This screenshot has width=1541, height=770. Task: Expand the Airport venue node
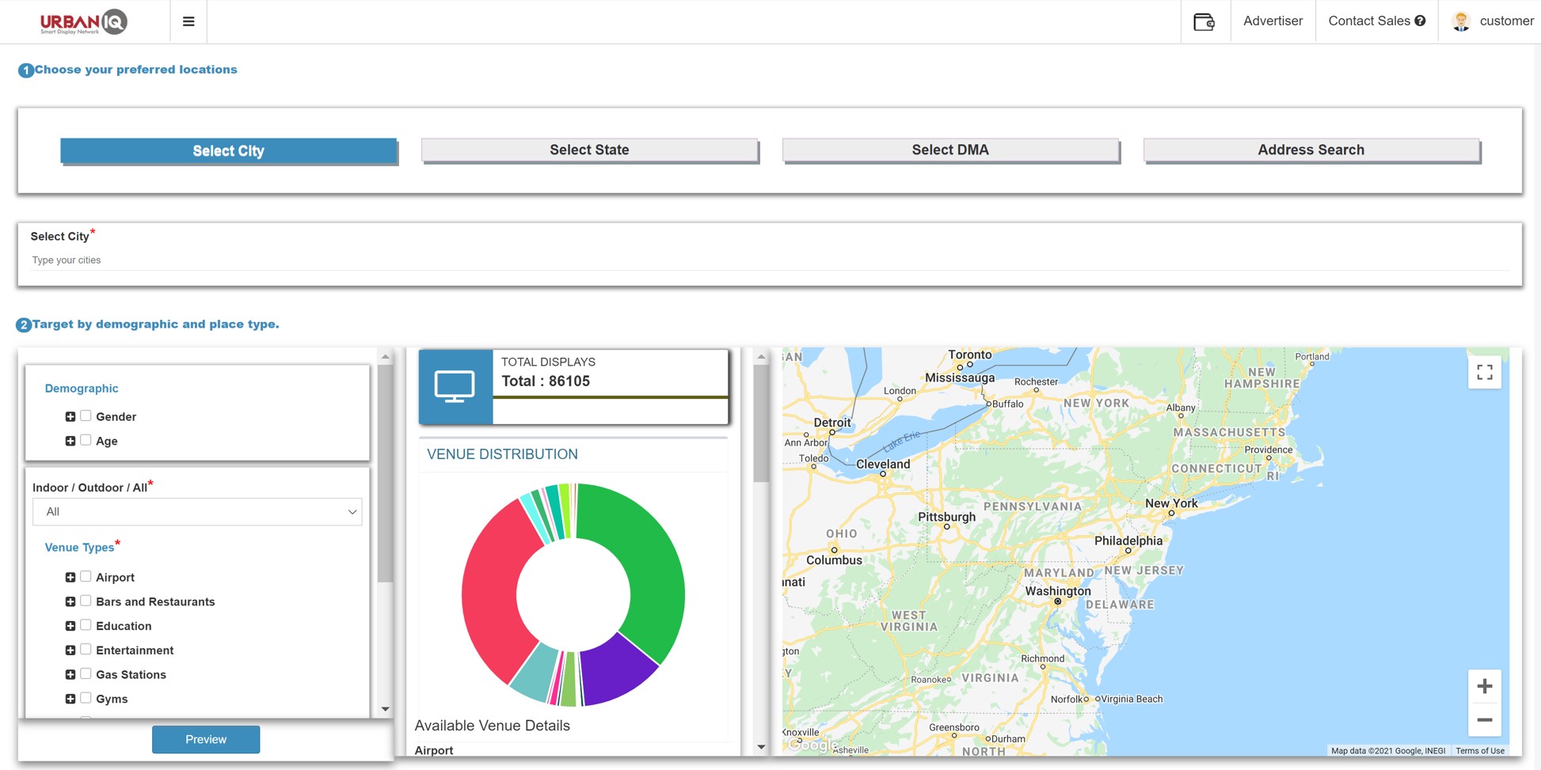tap(70, 577)
